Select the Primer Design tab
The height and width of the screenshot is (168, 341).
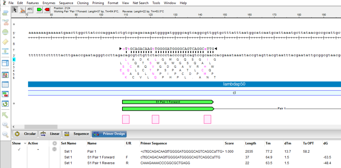pyautogui.click(x=109, y=134)
